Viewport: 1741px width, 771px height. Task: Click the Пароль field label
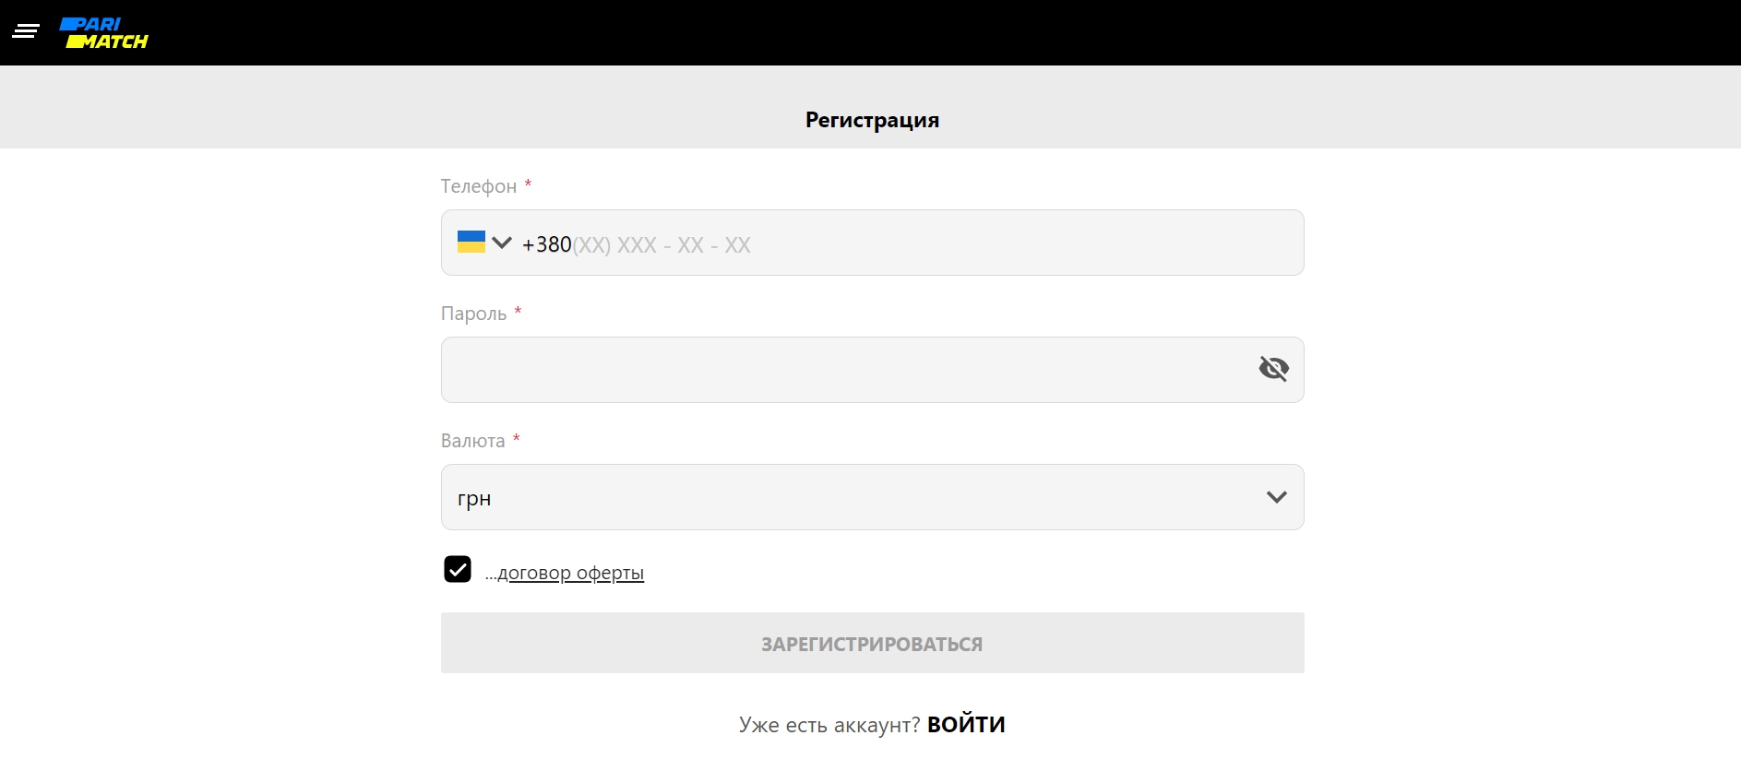pos(473,314)
